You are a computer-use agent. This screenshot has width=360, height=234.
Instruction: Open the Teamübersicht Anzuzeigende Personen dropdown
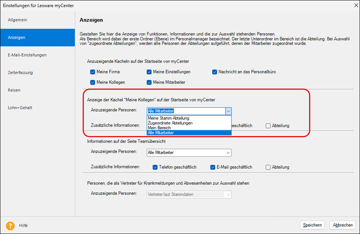click(228, 153)
